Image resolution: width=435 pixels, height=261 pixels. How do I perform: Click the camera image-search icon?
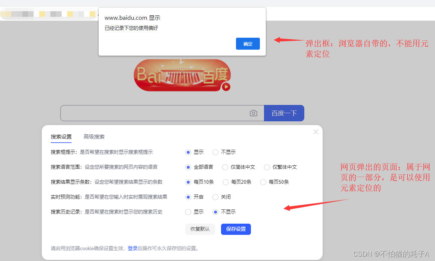253,113
